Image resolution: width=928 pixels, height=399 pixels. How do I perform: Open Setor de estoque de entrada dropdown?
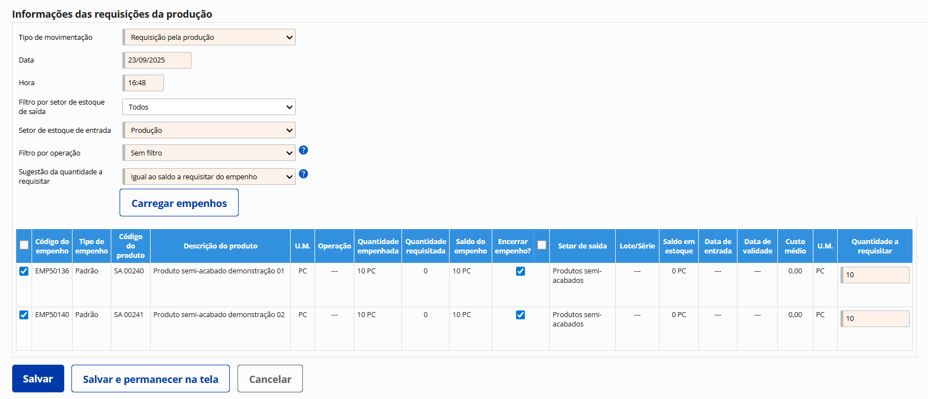coord(209,130)
